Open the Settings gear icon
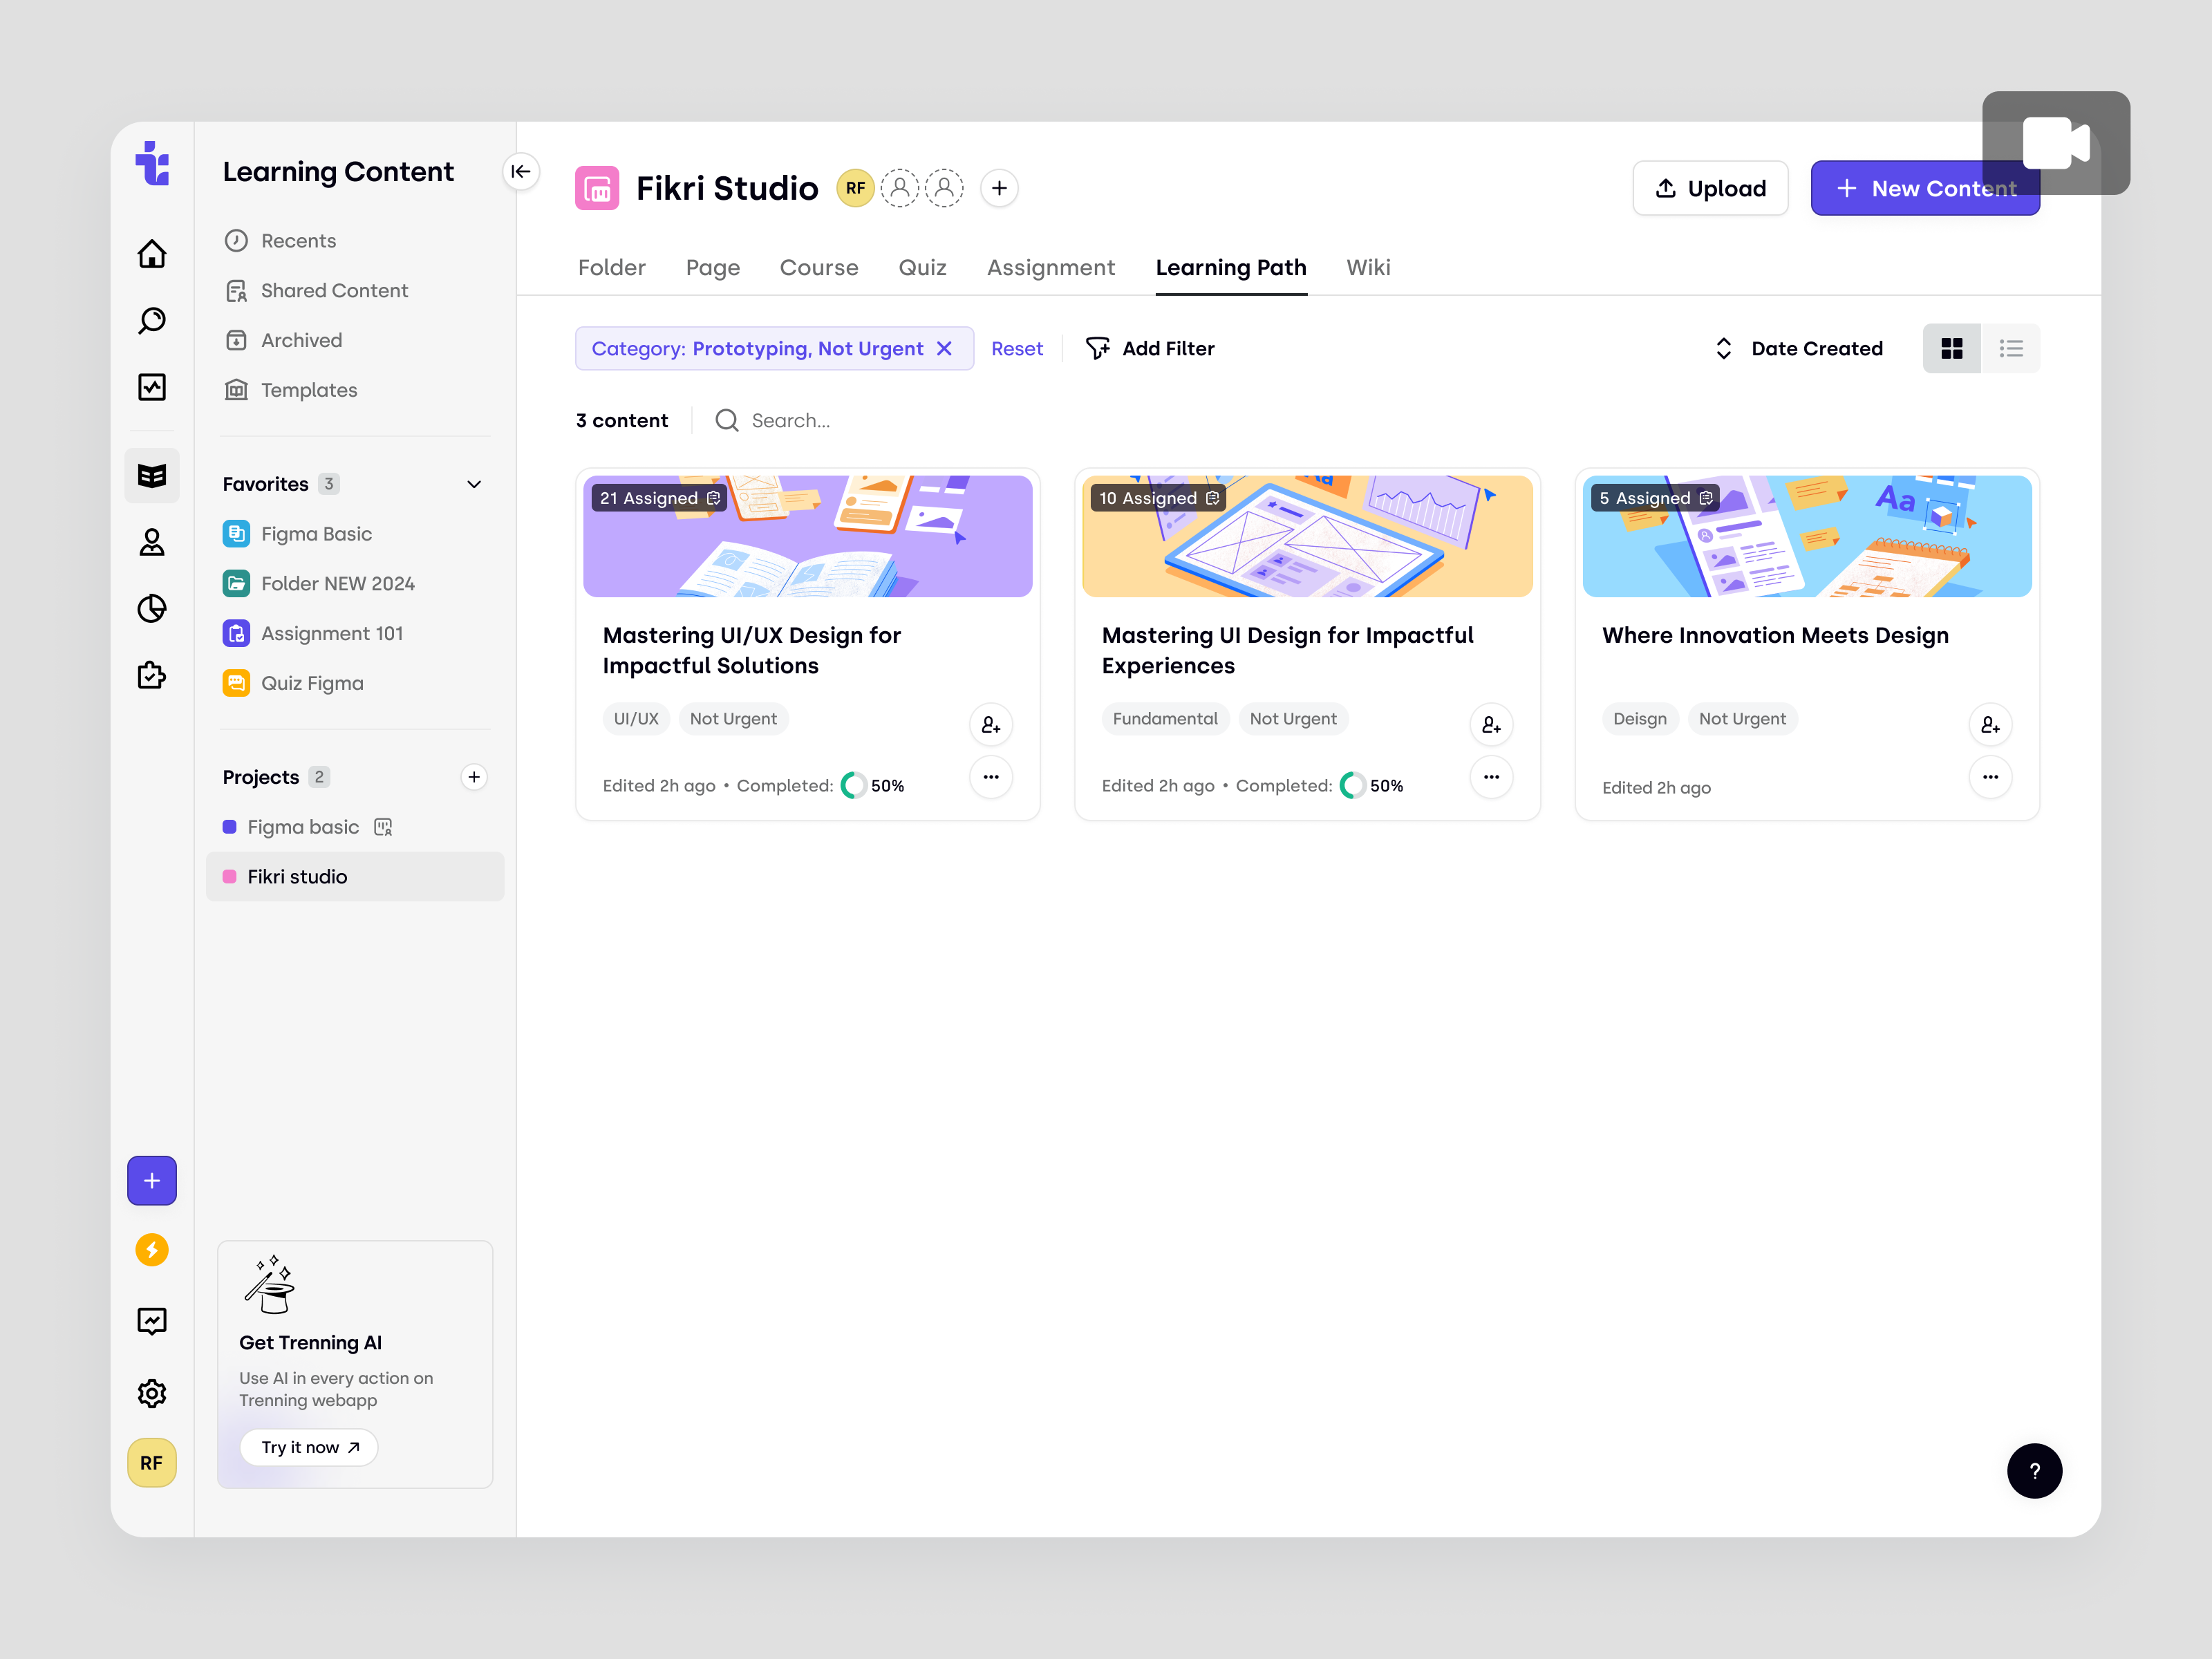The width and height of the screenshot is (2212, 1659). tap(152, 1393)
